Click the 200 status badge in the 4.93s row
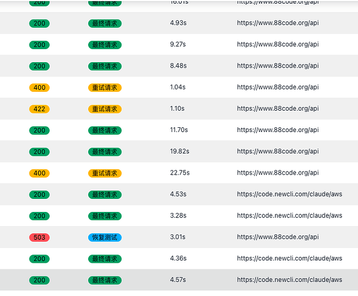This screenshot has width=358, height=296. pyautogui.click(x=39, y=23)
